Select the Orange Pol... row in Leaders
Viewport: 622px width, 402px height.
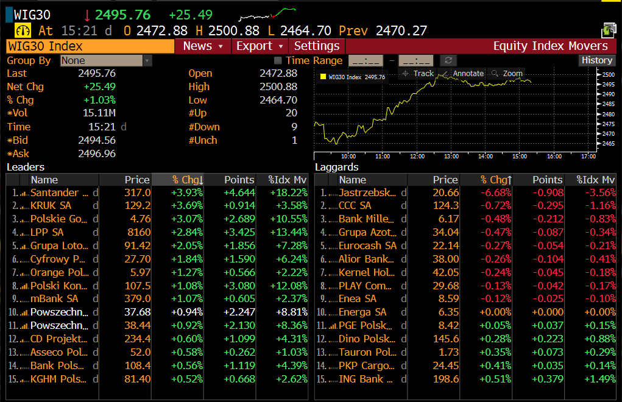click(x=158, y=272)
